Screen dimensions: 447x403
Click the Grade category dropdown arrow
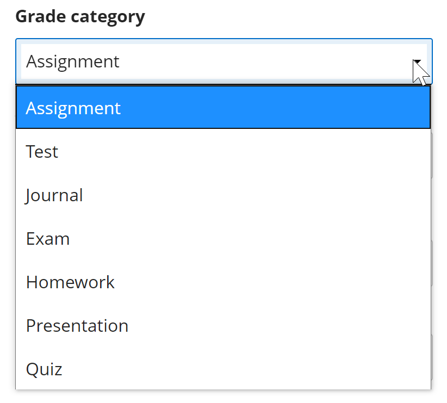point(417,62)
